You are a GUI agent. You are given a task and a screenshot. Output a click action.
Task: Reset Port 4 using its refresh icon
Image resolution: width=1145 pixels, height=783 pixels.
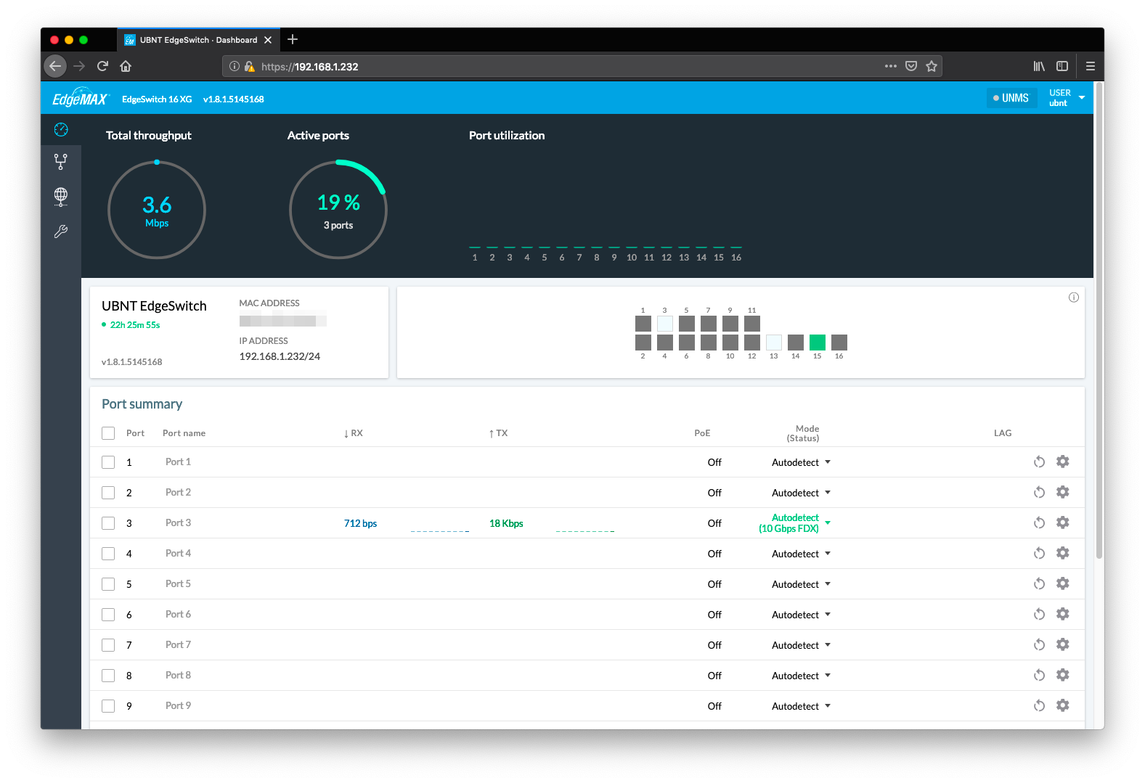[1040, 554]
